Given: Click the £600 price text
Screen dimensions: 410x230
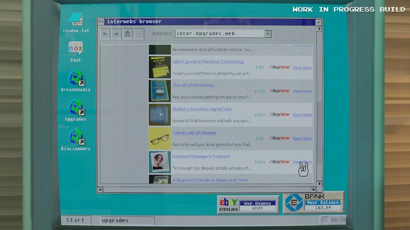Looking at the screenshot, I should coord(260,162).
